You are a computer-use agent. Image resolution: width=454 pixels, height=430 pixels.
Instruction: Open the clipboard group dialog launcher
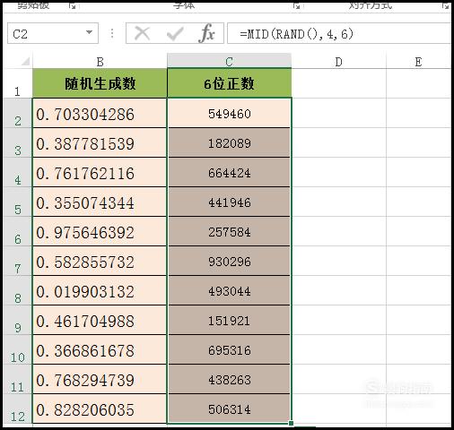(72, 5)
